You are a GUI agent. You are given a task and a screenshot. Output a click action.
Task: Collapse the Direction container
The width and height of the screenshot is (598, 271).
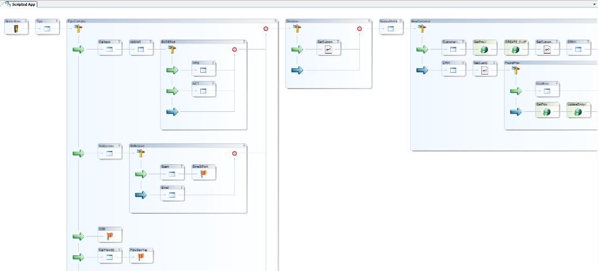(369, 21)
